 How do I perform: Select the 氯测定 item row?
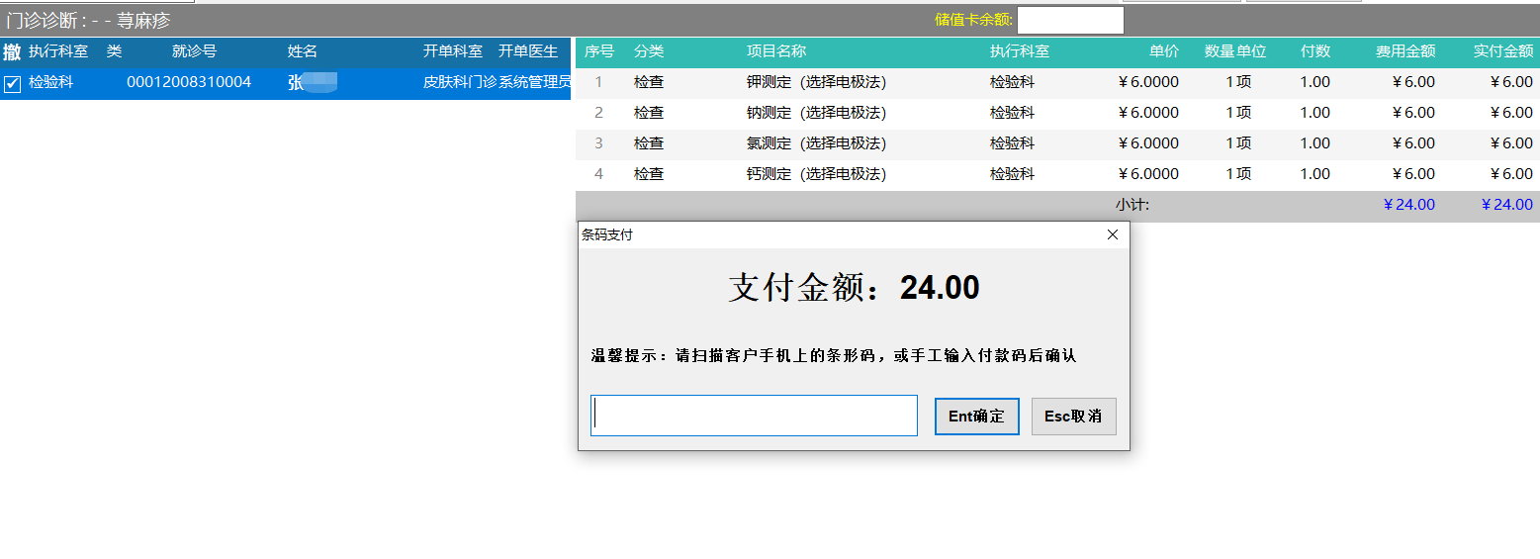[x=816, y=143]
